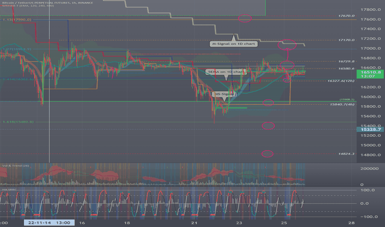Image resolution: width=385 pixels, height=227 pixels.
Task: Select the 1.13(17590.0) Fibonacci level label
Action: point(17,20)
